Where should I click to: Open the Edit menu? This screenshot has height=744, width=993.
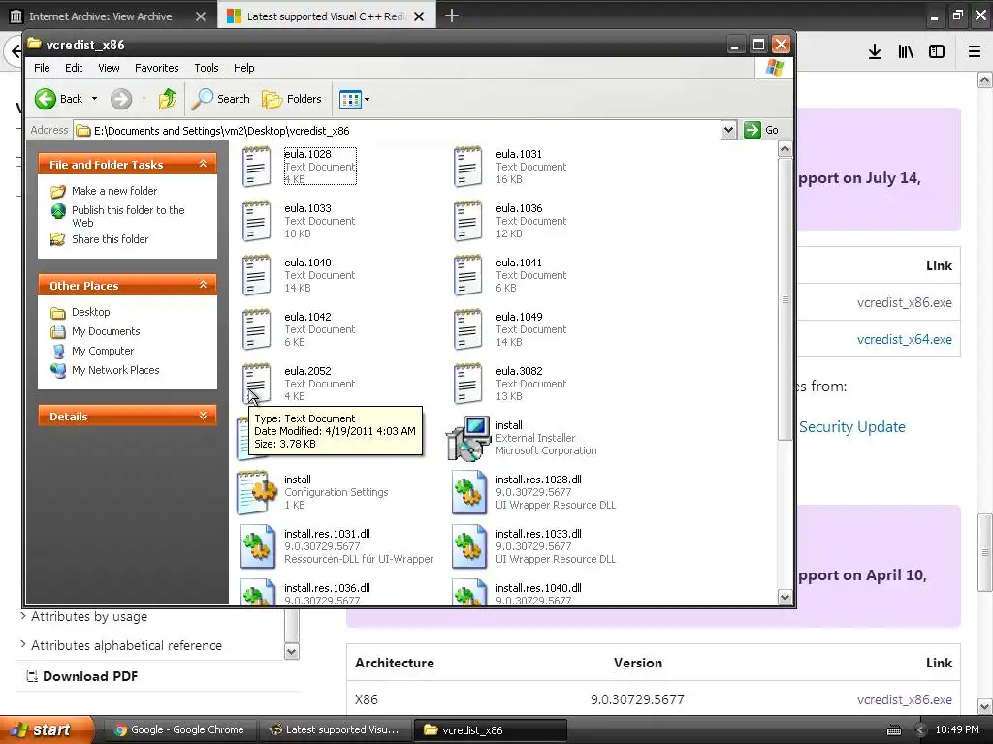(74, 68)
